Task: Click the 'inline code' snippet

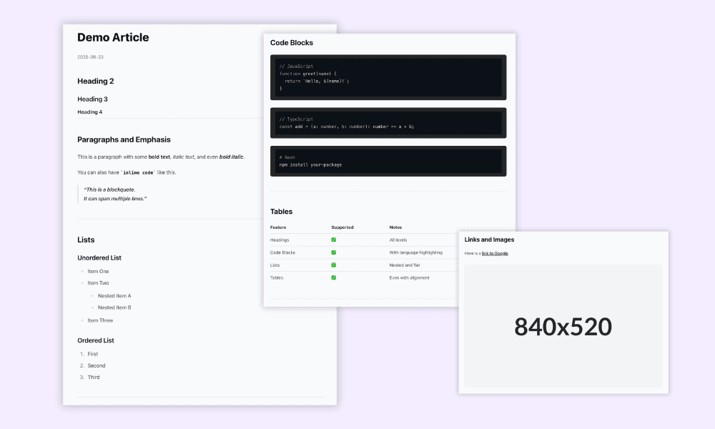Action: (x=138, y=173)
